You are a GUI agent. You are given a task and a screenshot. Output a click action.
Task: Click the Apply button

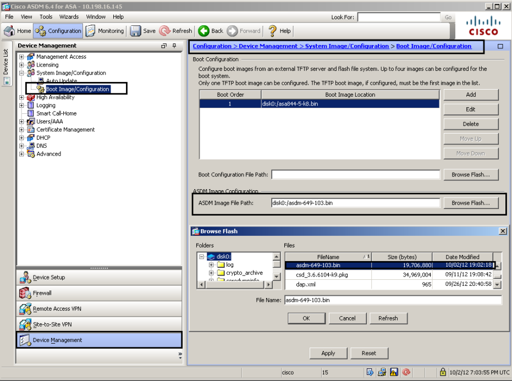tap(328, 354)
